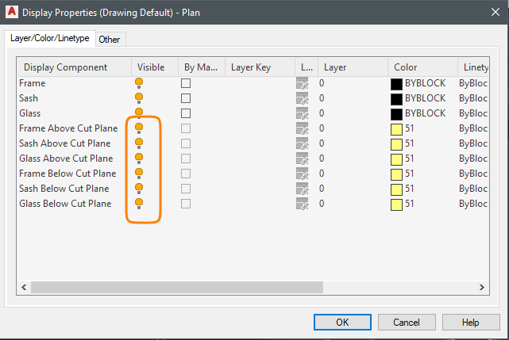Hide the Frame Above Cut Plane component
The height and width of the screenshot is (340, 509).
[139, 128]
